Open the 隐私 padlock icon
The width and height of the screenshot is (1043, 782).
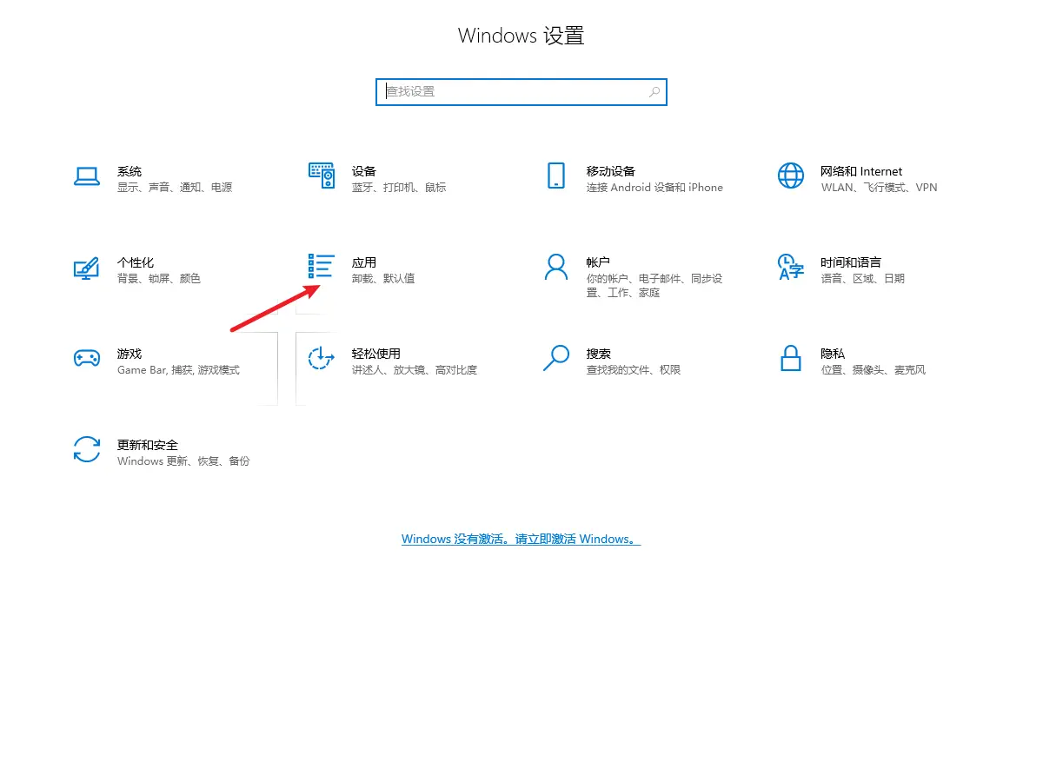pos(791,358)
